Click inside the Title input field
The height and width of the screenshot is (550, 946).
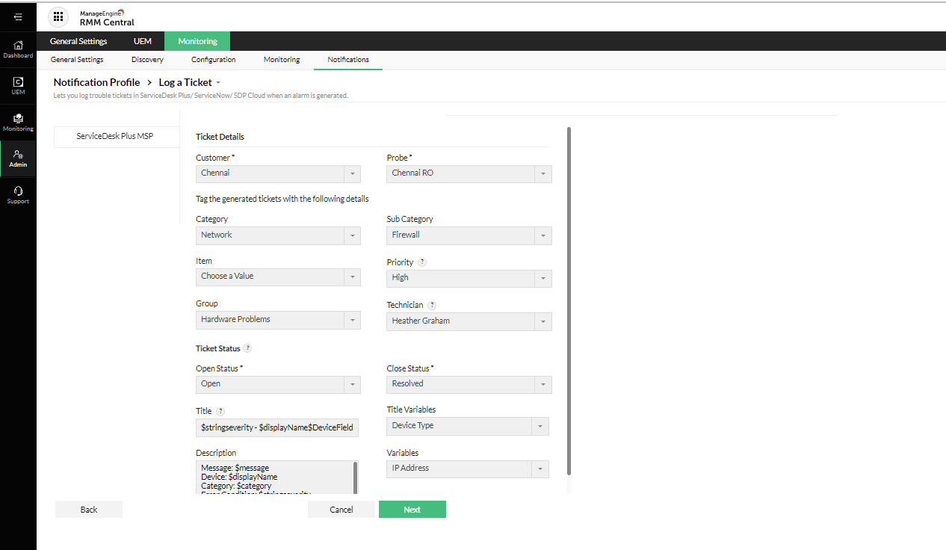[x=276, y=427]
